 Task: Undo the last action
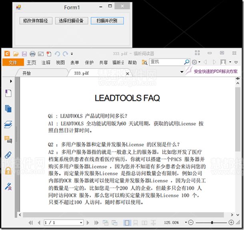[x=57, y=54]
